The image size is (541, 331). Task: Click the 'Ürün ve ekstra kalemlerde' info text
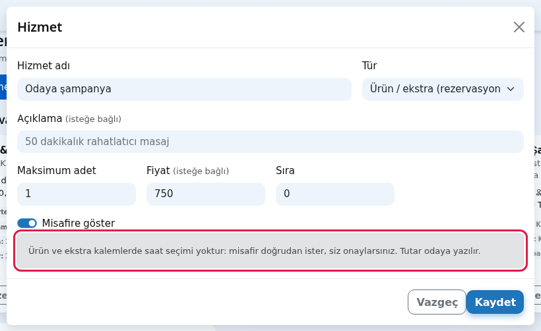point(254,251)
